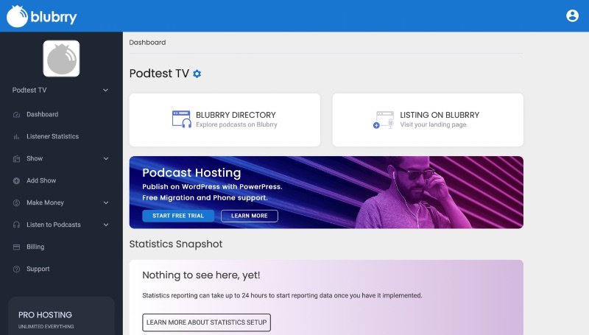
Task: Expand the Make Money chevron
Action: [x=106, y=202]
